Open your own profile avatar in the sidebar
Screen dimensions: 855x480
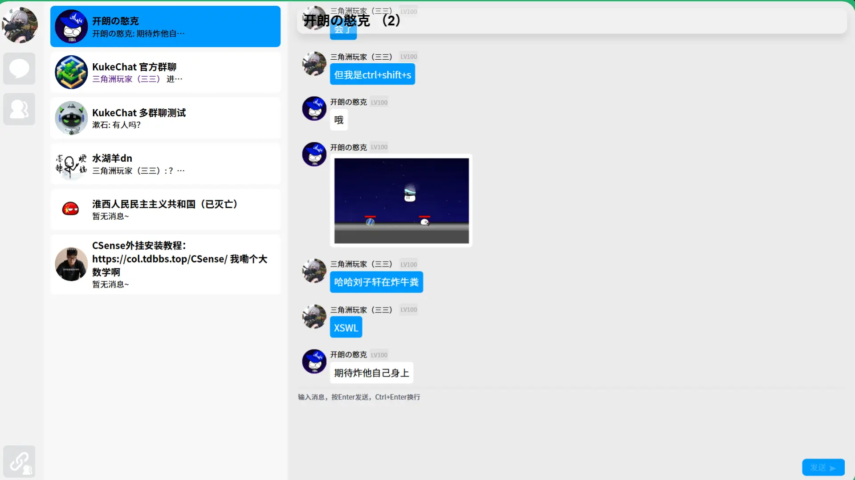[20, 25]
